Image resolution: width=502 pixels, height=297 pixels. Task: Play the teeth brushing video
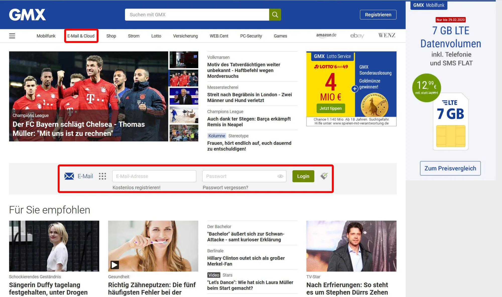[115, 265]
